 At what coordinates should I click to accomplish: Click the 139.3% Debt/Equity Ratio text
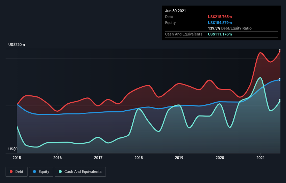click(x=230, y=29)
